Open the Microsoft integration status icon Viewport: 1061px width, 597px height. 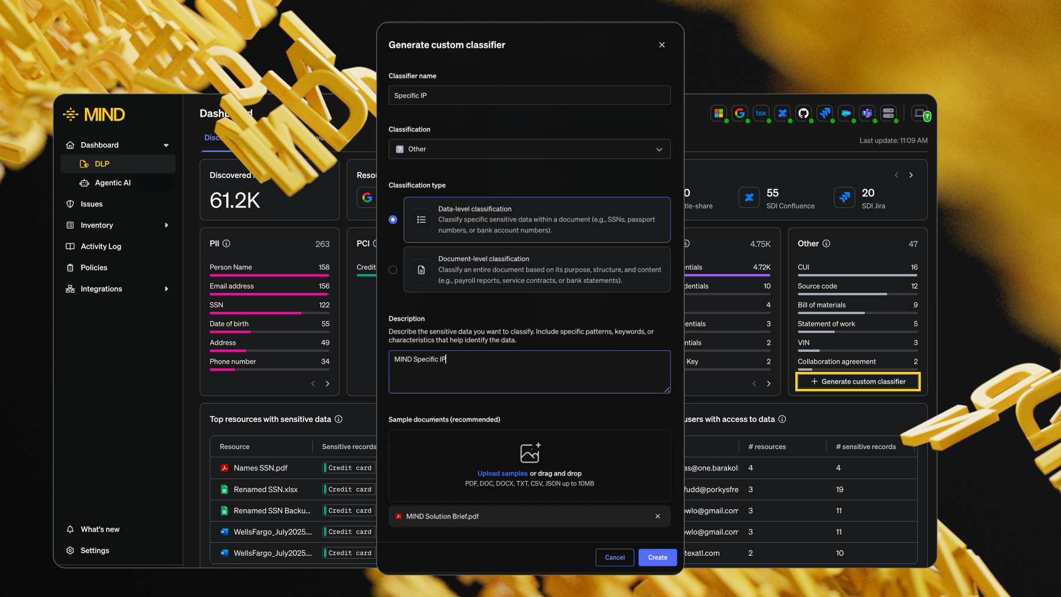tap(719, 113)
